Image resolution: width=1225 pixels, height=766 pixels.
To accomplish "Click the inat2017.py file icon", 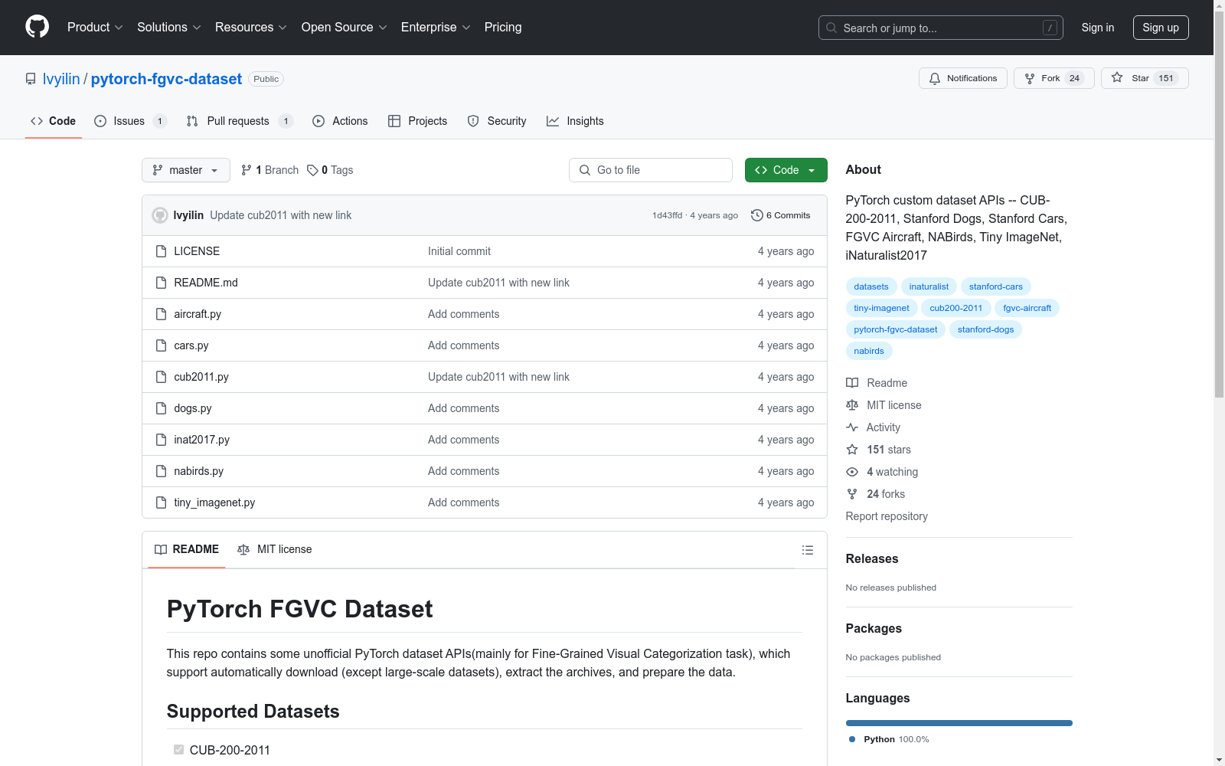I will [x=161, y=440].
